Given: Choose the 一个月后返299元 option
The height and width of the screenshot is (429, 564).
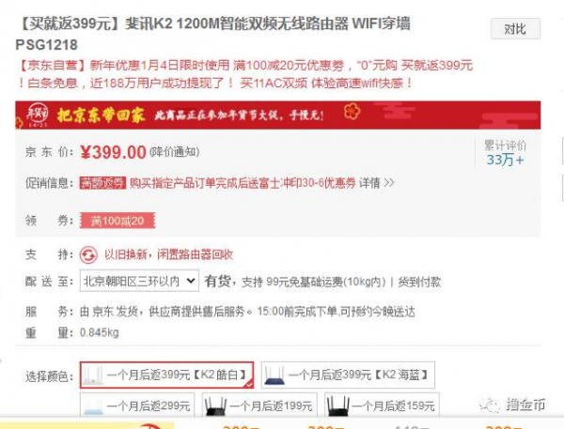Looking at the screenshot, I should pyautogui.click(x=137, y=406).
